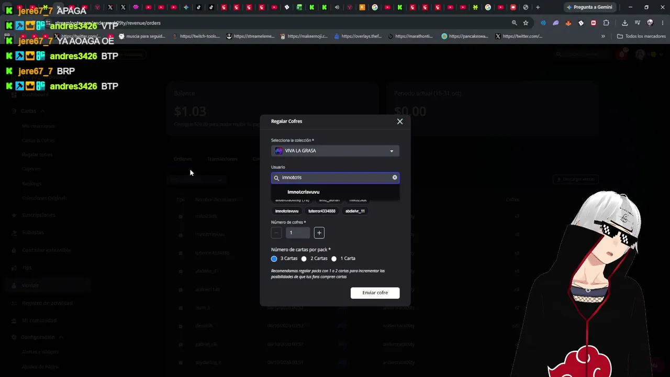Decrease the number of cofres

276,233
